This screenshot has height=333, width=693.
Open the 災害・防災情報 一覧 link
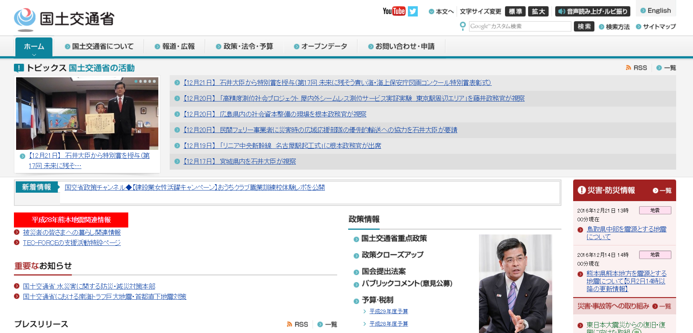coord(662,190)
